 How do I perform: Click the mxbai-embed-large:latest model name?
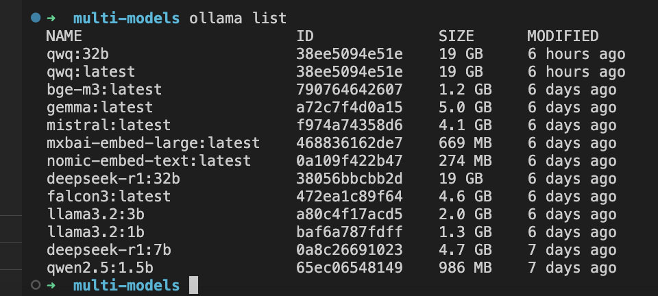[x=153, y=143]
